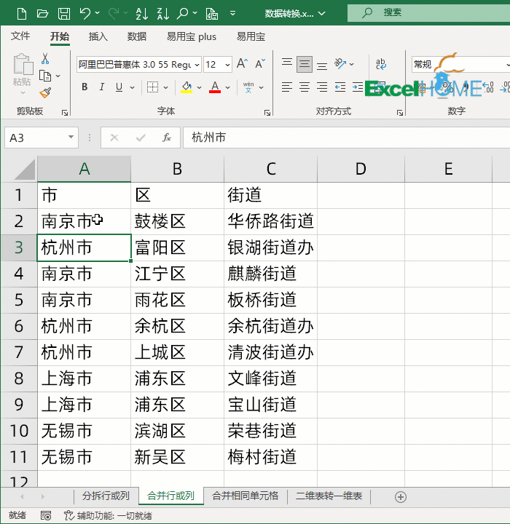Create a new workbook from Quick Access
Image resolution: width=510 pixels, height=524 pixels.
coord(22,13)
